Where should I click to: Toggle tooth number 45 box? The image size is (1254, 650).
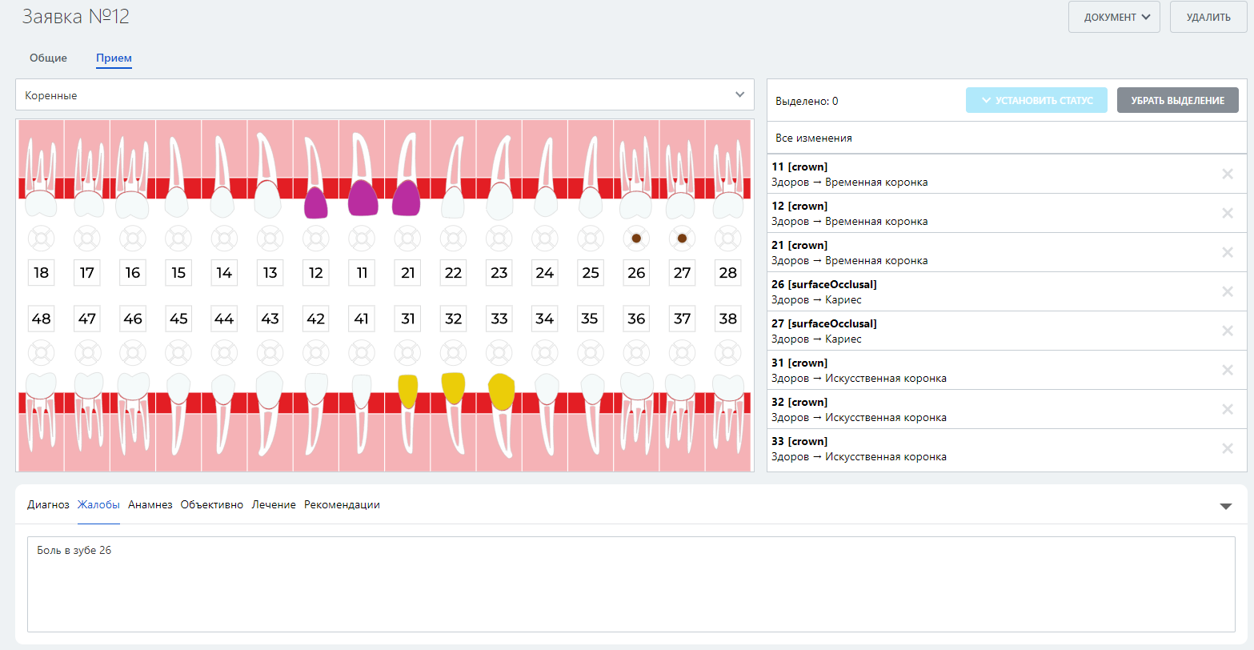178,319
